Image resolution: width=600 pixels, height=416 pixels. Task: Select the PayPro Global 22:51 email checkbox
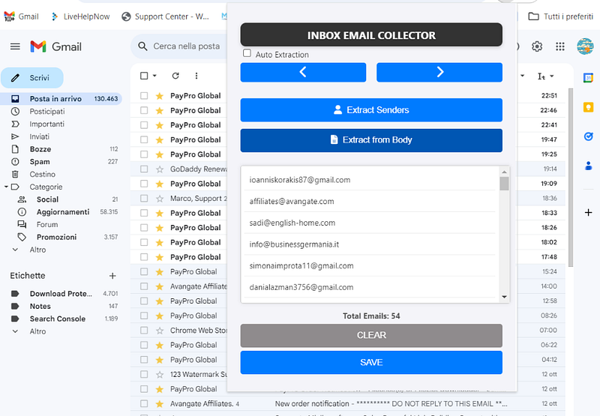(144, 96)
